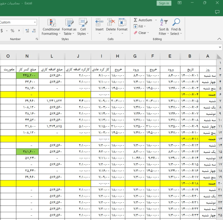Click the Insert cells icon

click(99, 22)
